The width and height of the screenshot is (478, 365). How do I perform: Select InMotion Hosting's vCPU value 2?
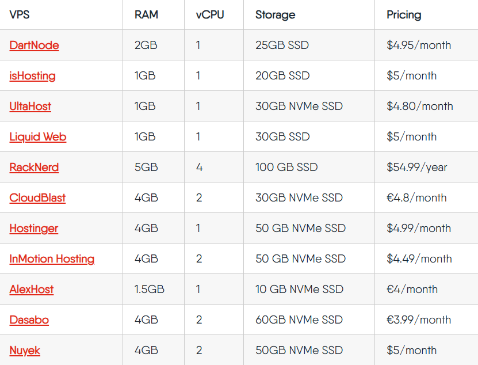pos(199,259)
